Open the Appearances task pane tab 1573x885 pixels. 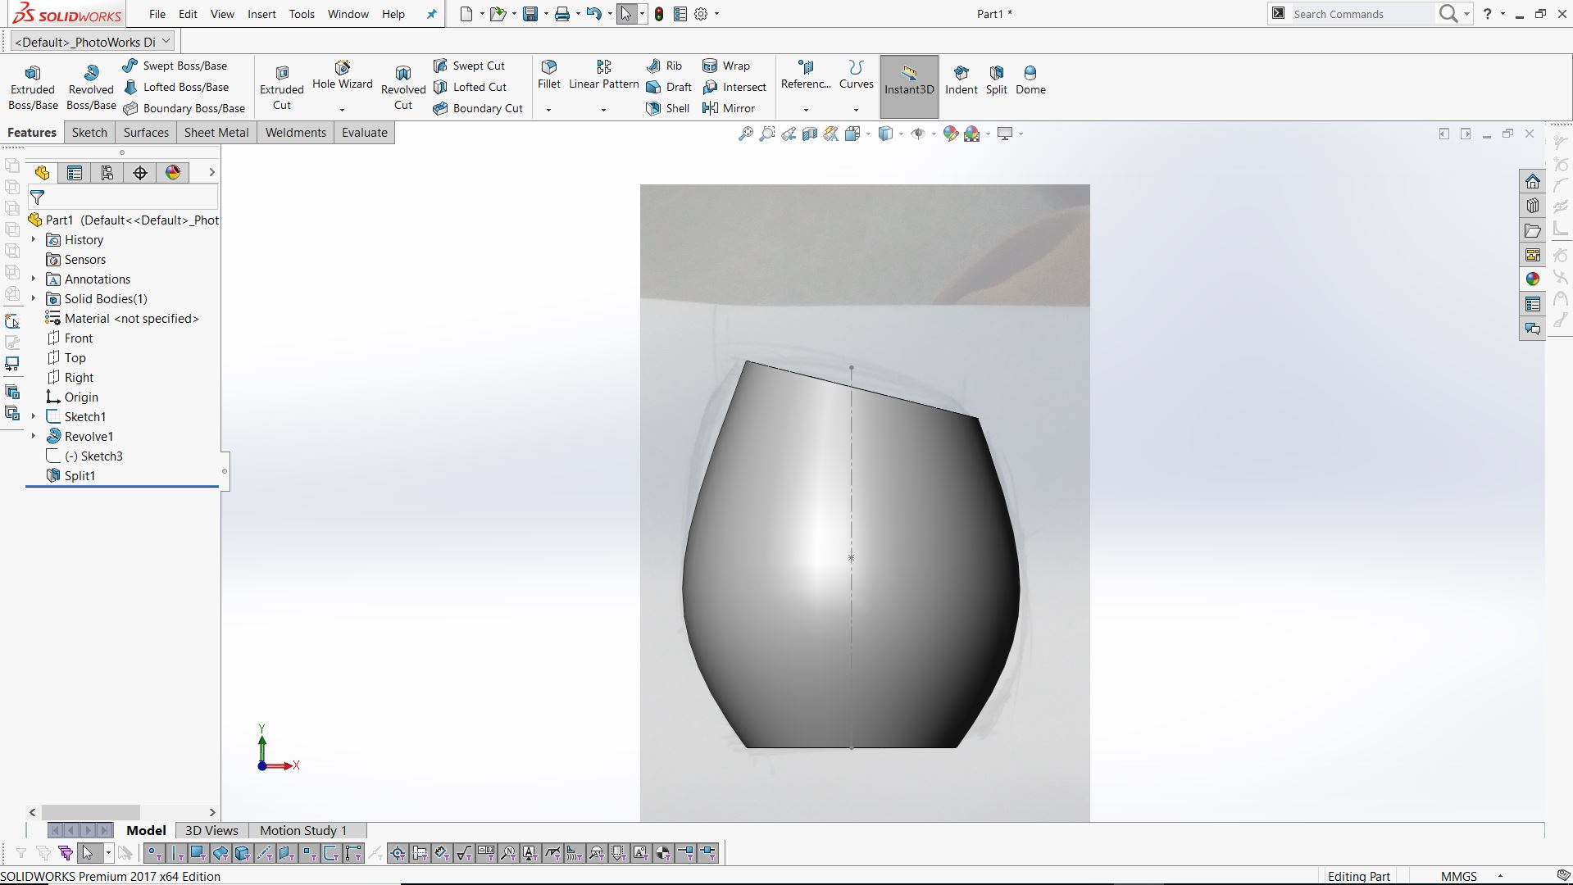(x=1533, y=279)
